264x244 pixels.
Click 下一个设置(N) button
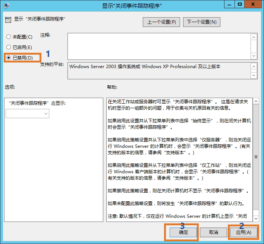tap(201, 22)
